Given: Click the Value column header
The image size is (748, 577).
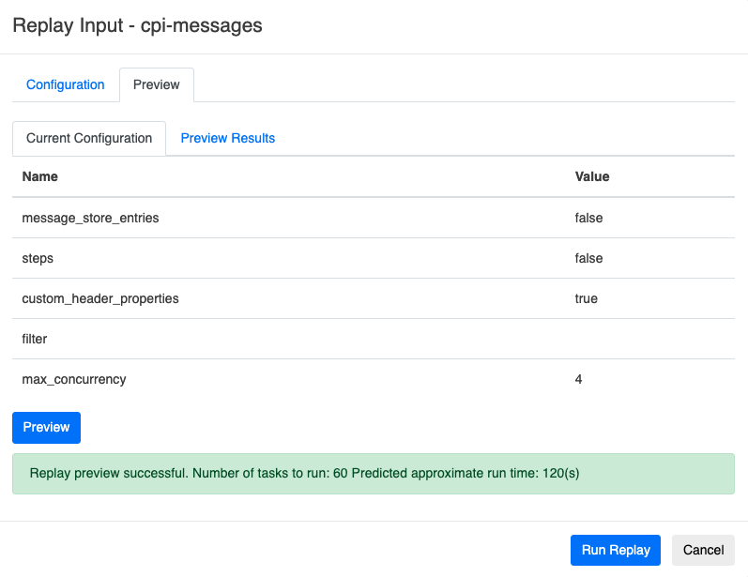Looking at the screenshot, I should pos(592,176).
